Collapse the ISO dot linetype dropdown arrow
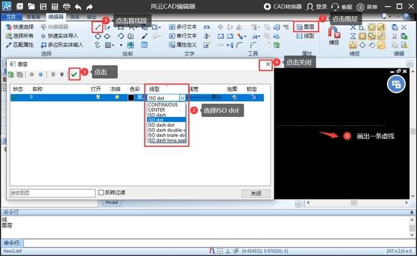The height and width of the screenshot is (256, 417). click(x=182, y=98)
